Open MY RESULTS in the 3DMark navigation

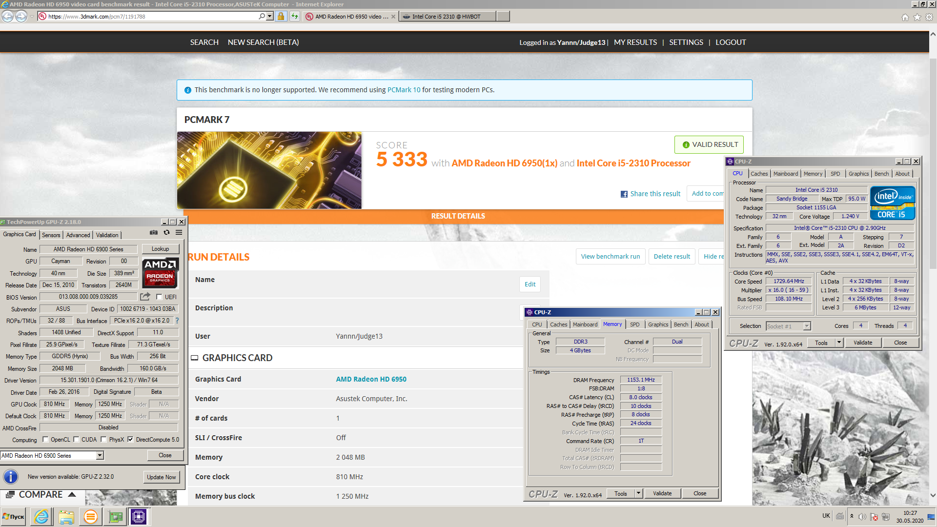tap(635, 42)
